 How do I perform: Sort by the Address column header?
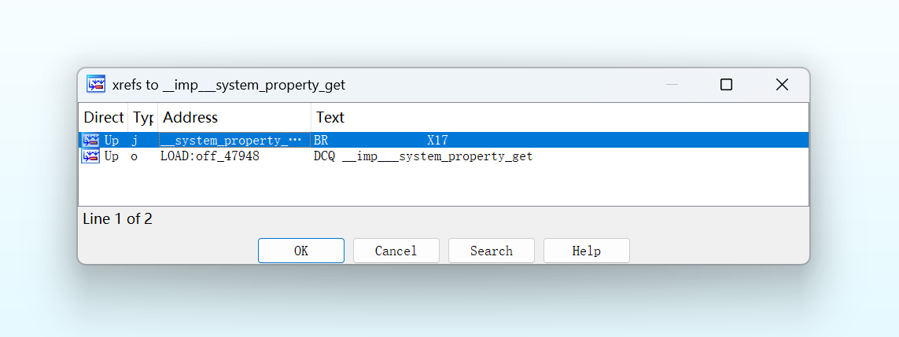tap(234, 117)
